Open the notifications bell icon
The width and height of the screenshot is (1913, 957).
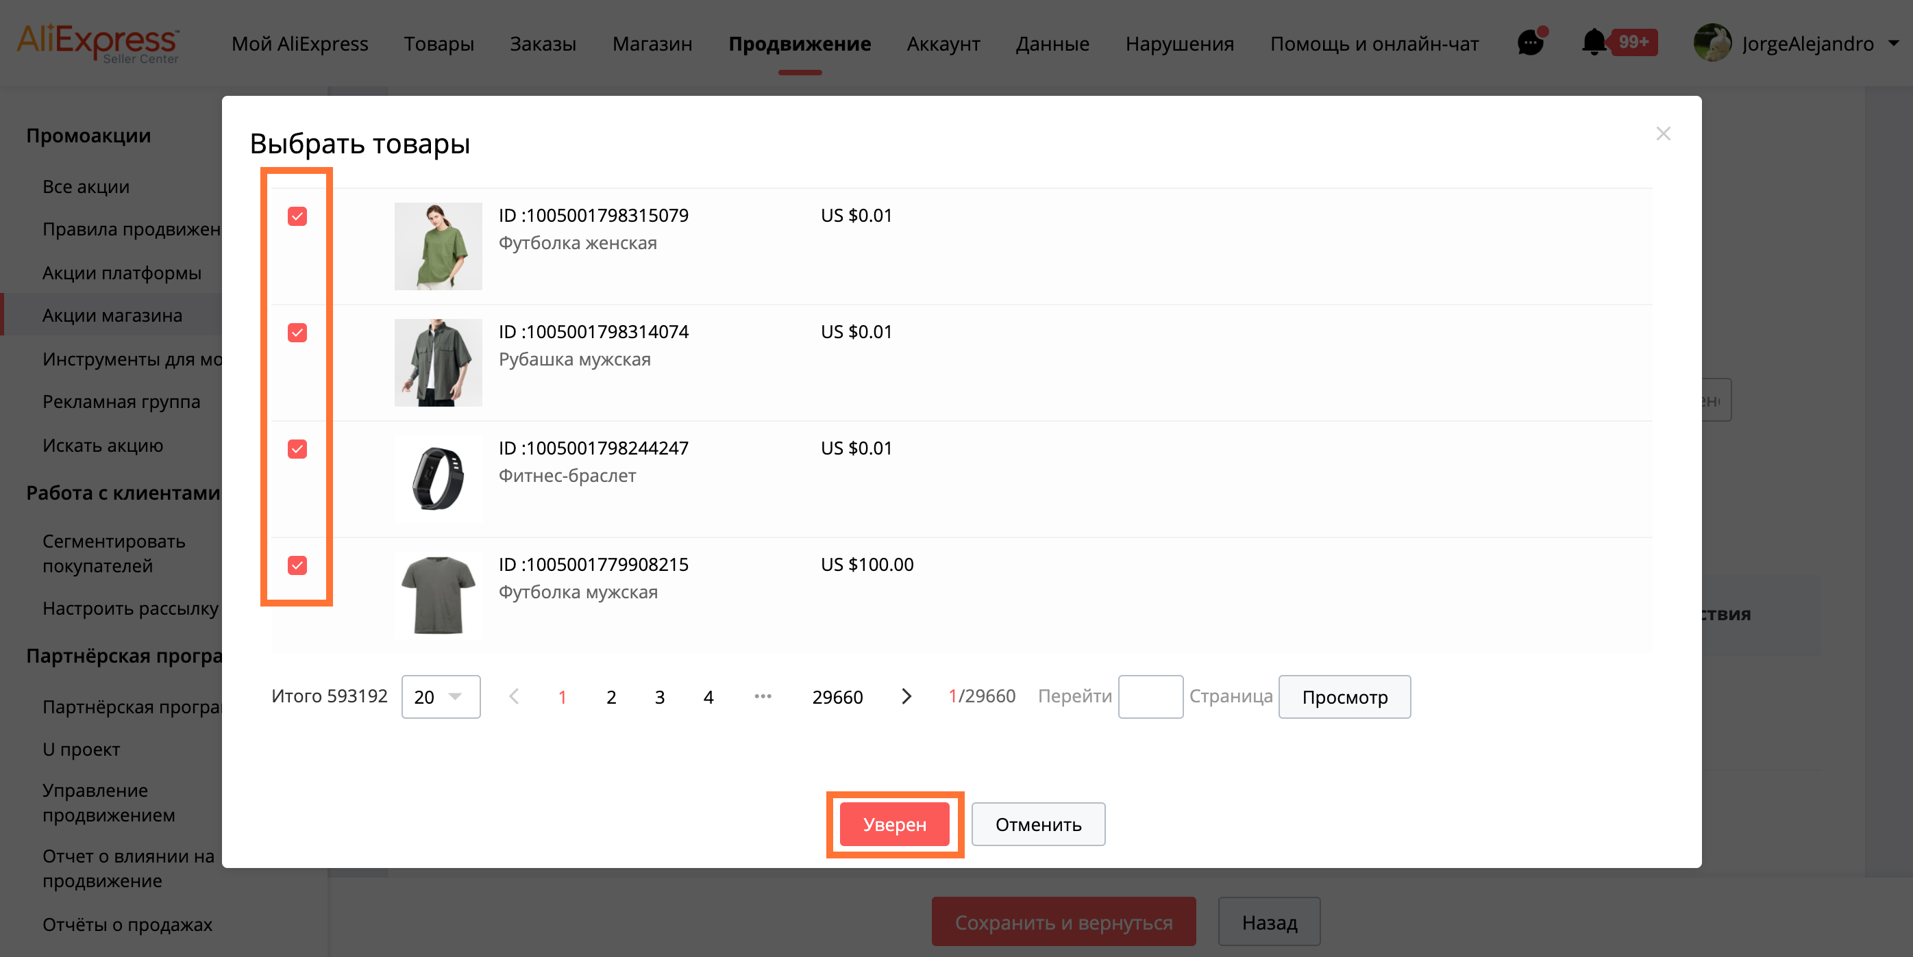click(x=1593, y=42)
